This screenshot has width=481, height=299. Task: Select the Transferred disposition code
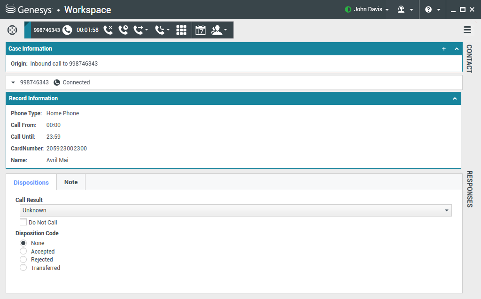tap(23, 268)
